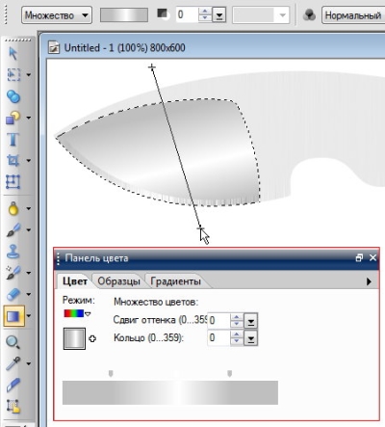Switch to the Градиенты tab
This screenshot has height=427, width=385.
point(175,281)
